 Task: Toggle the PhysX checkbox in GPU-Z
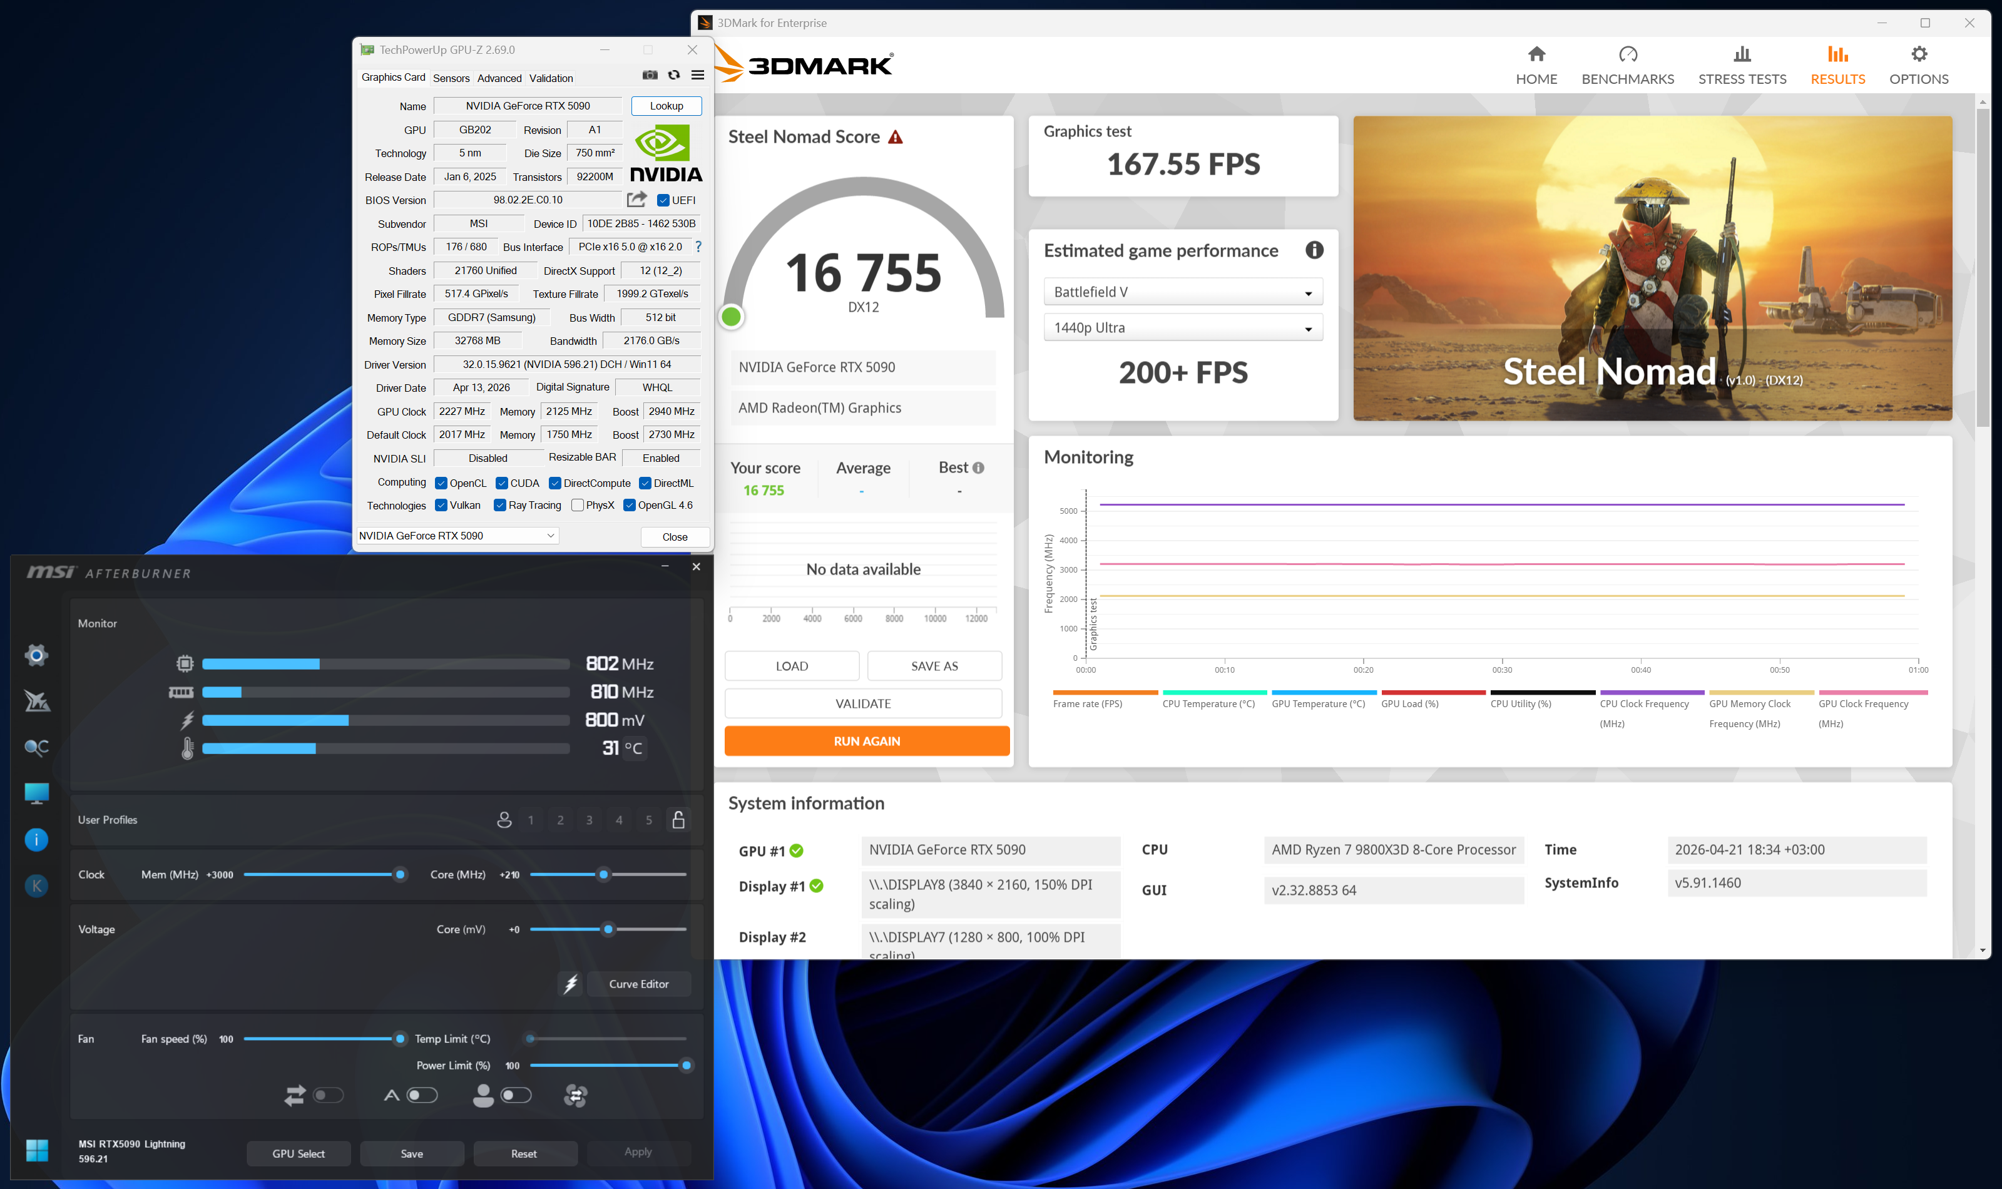point(578,506)
